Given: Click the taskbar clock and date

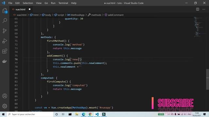Looking at the screenshot, I should coord(197,114).
